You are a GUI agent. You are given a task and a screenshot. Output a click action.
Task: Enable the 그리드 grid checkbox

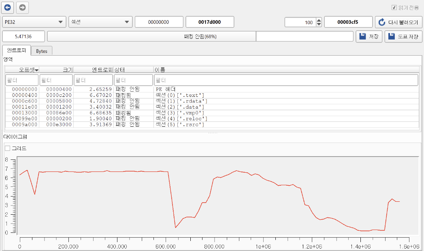(x=7, y=148)
